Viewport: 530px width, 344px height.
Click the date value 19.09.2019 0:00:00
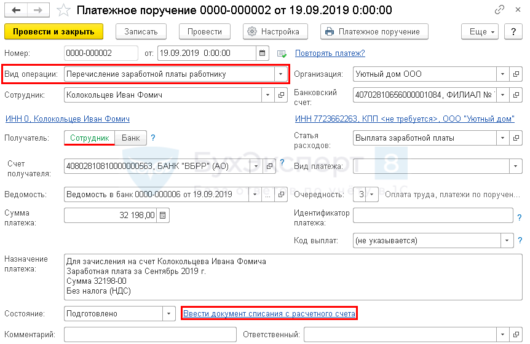[x=195, y=53]
